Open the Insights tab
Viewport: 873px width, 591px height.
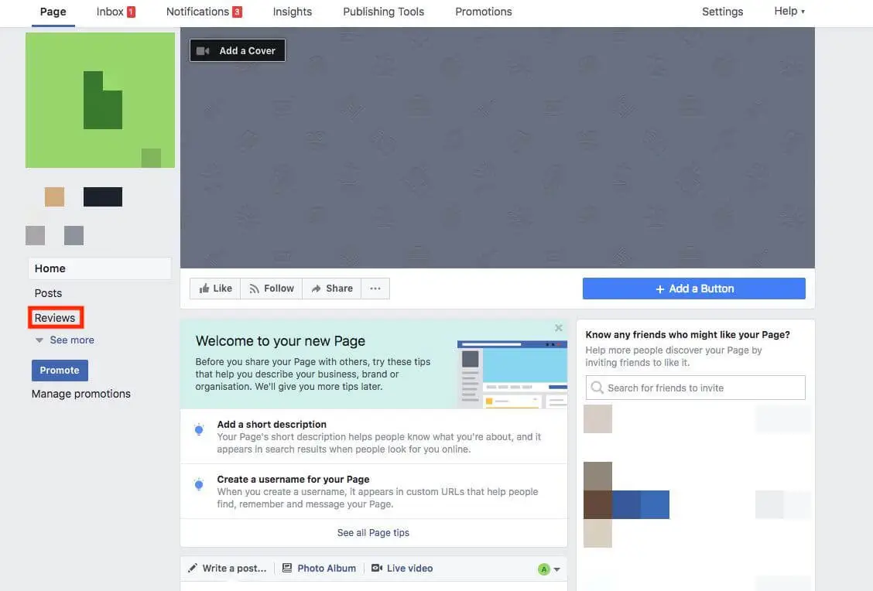coord(293,12)
